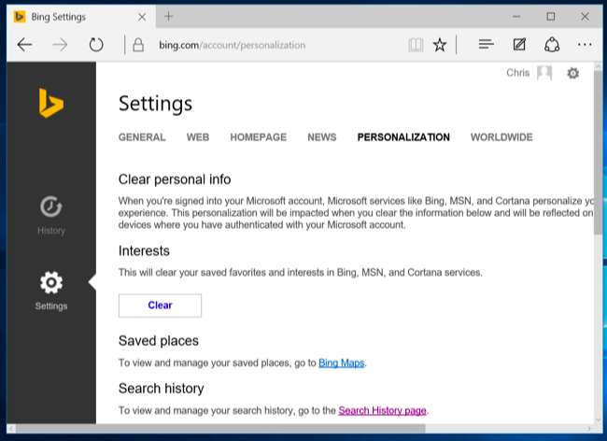
Task: Open the Search History page link
Action: (x=383, y=410)
